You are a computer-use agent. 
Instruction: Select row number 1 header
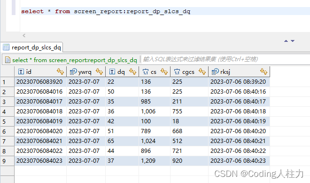(x=7, y=82)
